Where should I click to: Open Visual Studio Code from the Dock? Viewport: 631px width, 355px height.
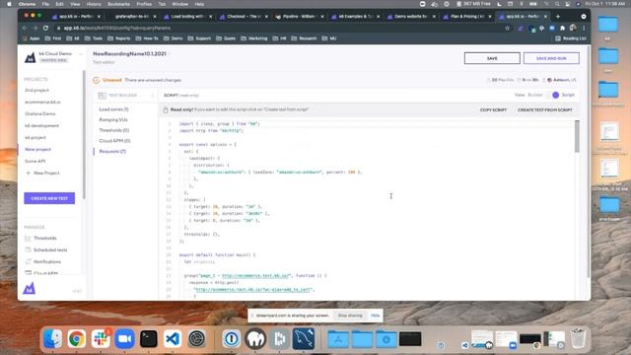tap(173, 338)
